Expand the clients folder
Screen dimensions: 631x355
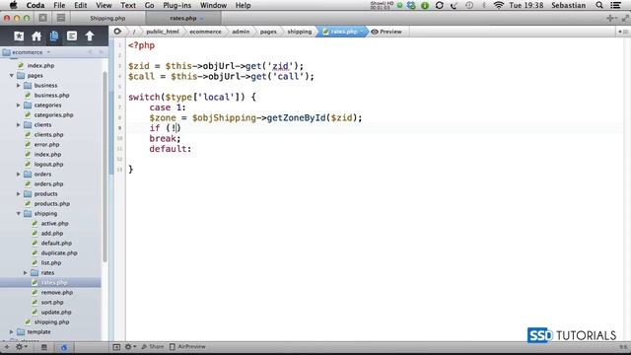pyautogui.click(x=19, y=125)
